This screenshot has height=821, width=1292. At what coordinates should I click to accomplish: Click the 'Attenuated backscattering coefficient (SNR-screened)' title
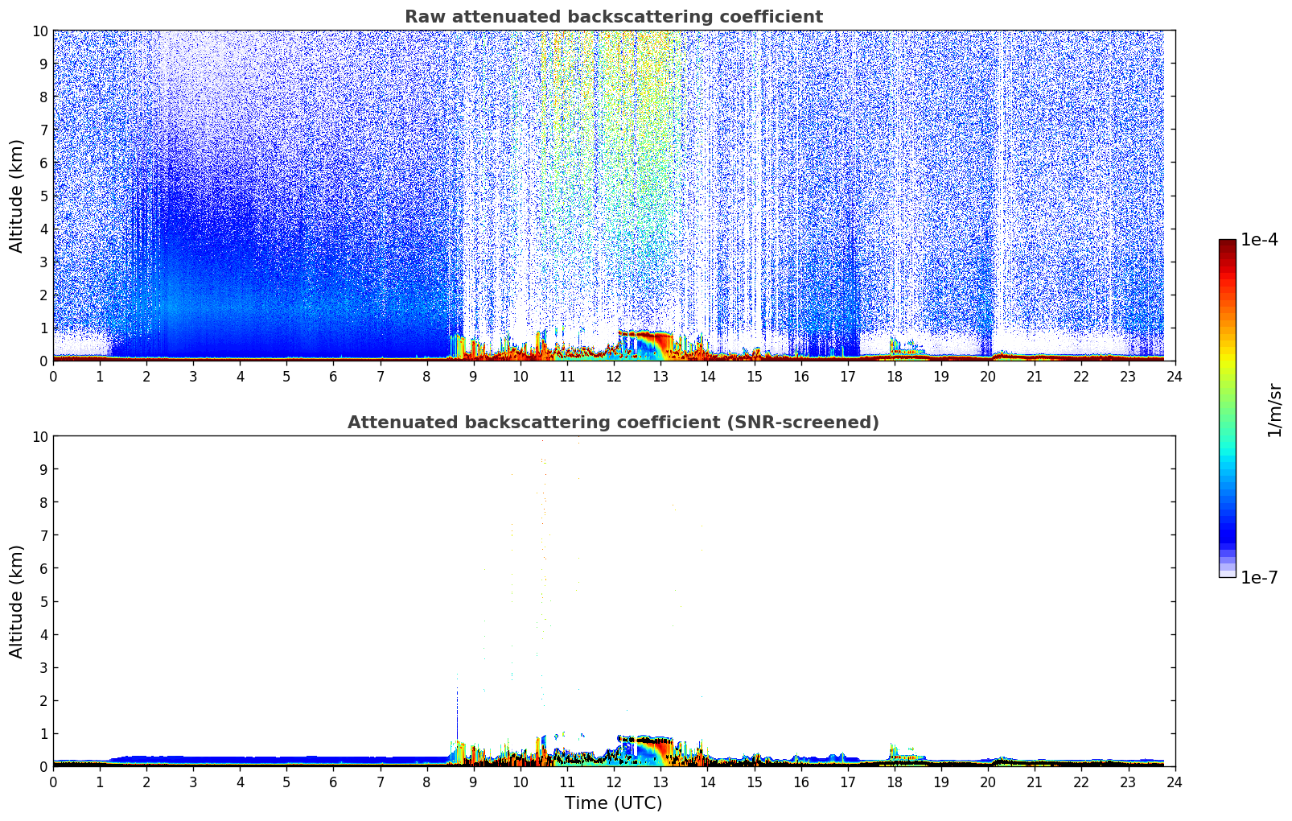tap(614, 423)
